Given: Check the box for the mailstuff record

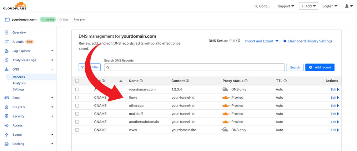Looking at the screenshot, I should pyautogui.click(x=77, y=114).
